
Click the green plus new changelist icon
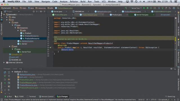[x=5, y=83]
